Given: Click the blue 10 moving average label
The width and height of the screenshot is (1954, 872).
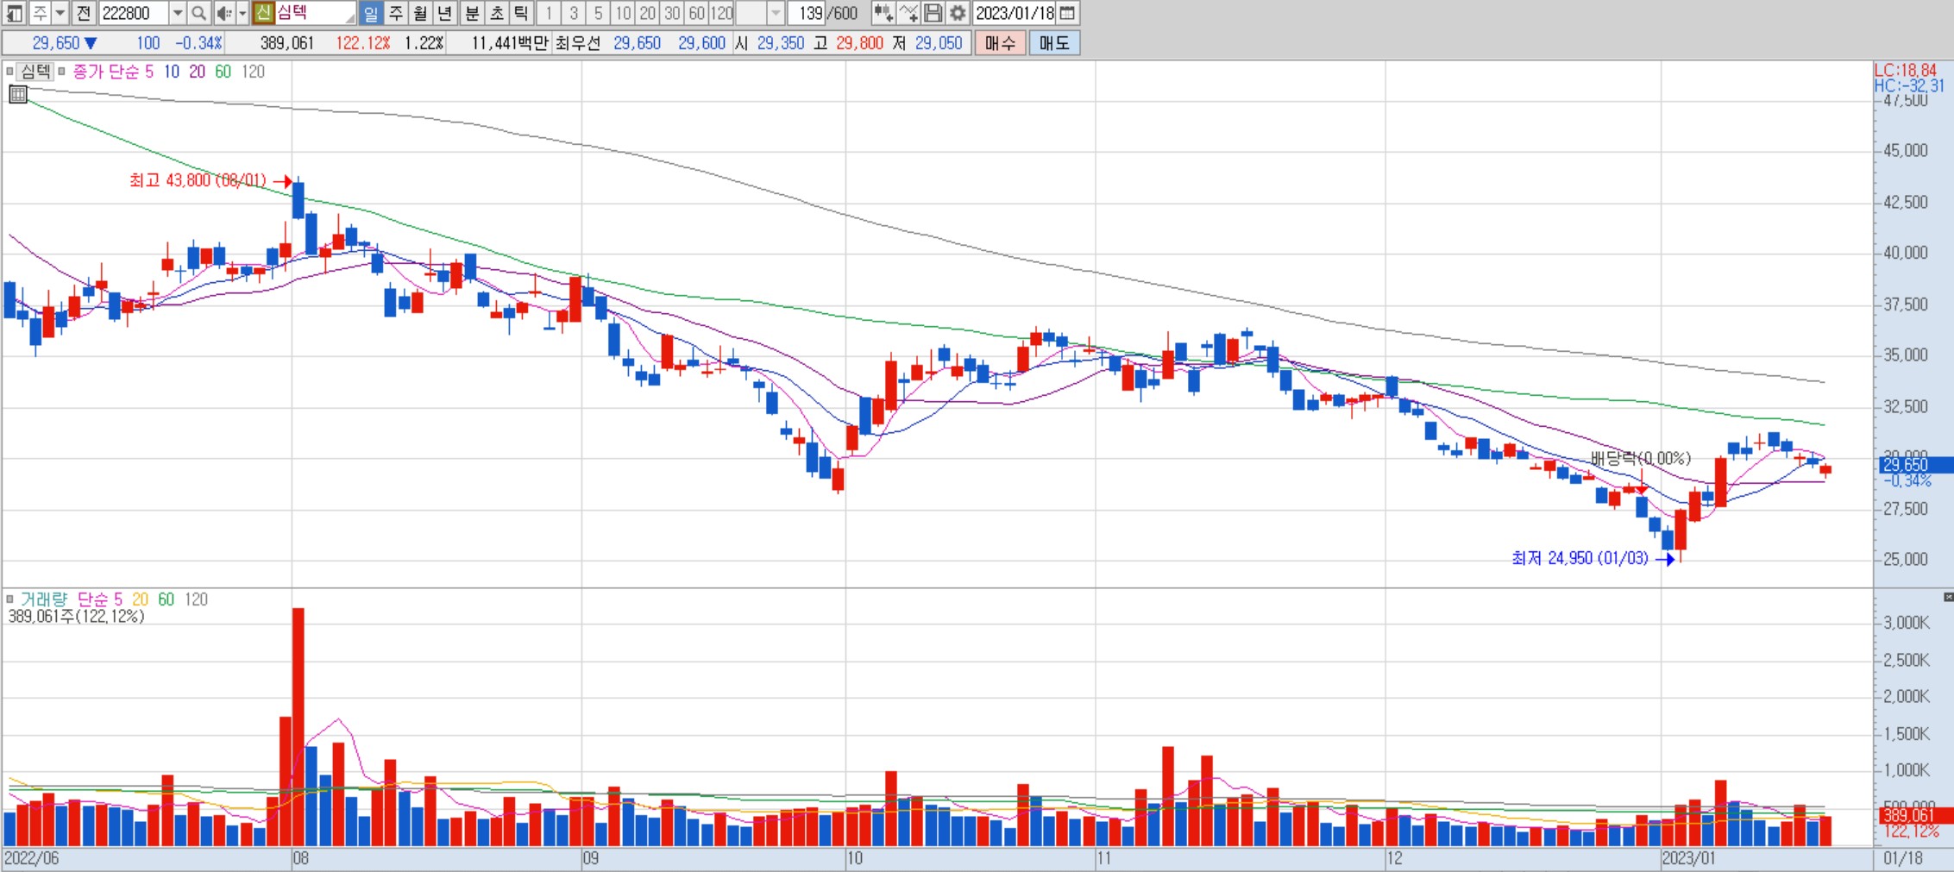Looking at the screenshot, I should (x=172, y=72).
